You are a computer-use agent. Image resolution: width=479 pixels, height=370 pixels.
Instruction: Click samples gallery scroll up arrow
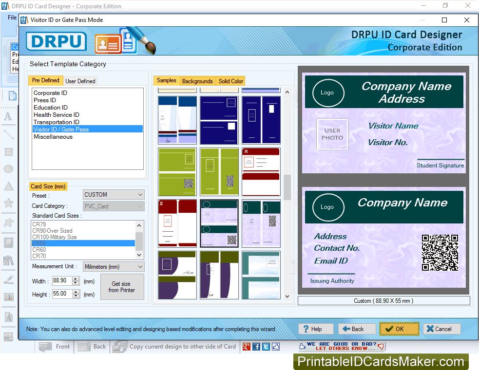287,92
